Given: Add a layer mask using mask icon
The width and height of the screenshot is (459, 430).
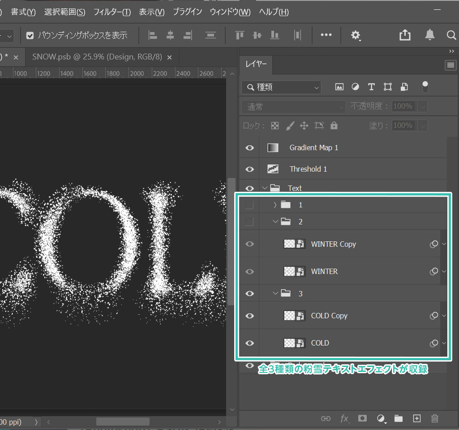Looking at the screenshot, I should (362, 418).
